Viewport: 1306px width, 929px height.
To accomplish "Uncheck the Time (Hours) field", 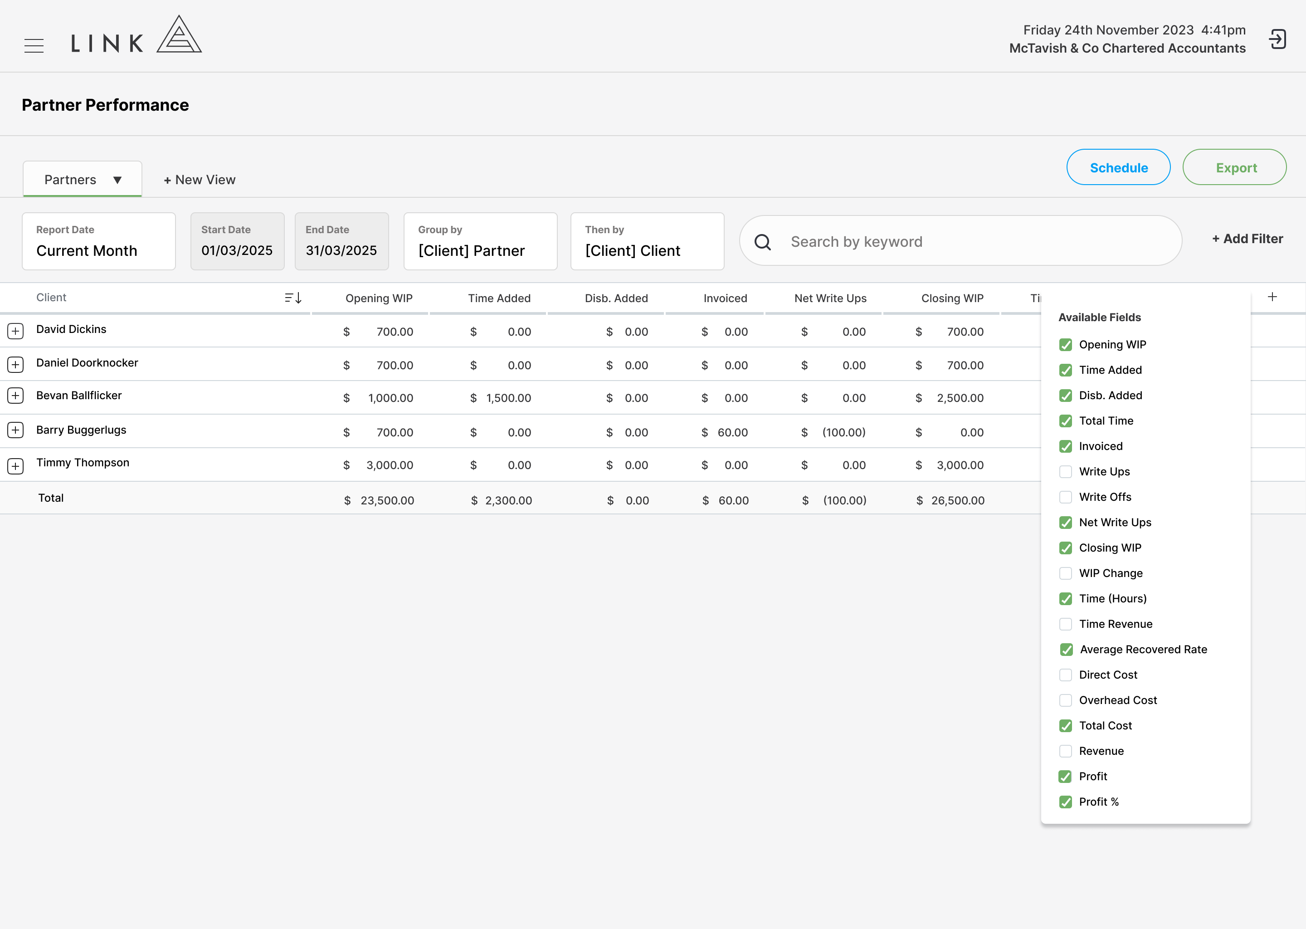I will tap(1065, 599).
